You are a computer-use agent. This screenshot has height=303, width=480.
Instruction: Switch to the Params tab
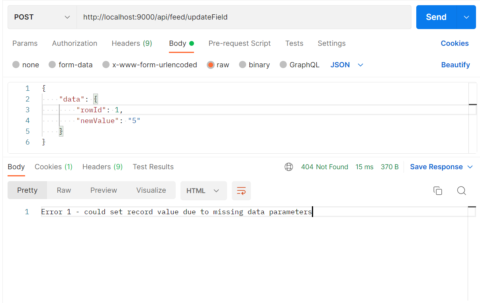[x=25, y=43]
